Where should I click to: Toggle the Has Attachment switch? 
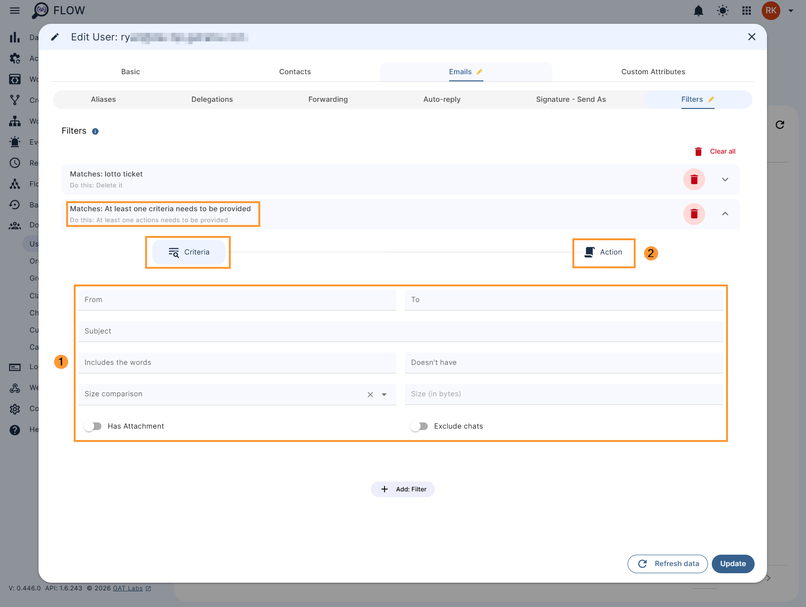pyautogui.click(x=93, y=426)
